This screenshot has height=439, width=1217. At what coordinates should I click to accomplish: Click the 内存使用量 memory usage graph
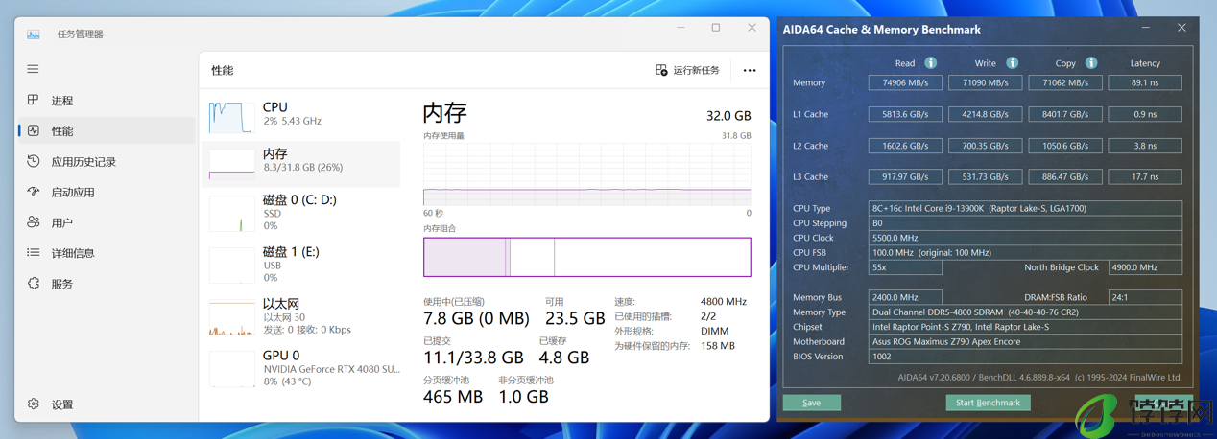click(x=587, y=174)
